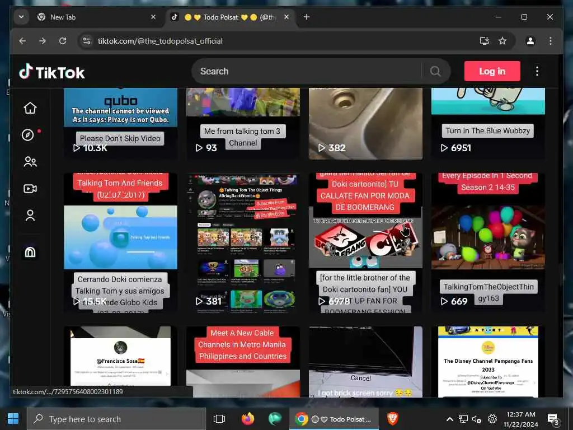Screen dimensions: 573x430
Task: Open Task View icon on taskbar
Action: [219, 419]
